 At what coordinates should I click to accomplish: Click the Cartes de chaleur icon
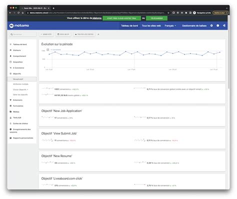coord(10,123)
